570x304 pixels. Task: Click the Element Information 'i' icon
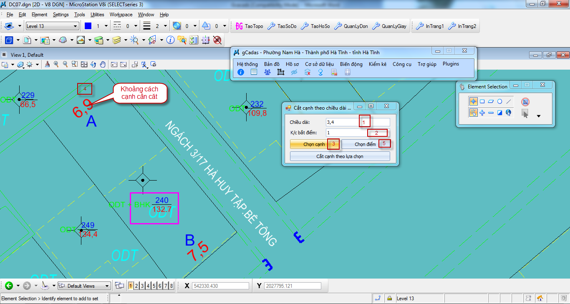coord(170,40)
